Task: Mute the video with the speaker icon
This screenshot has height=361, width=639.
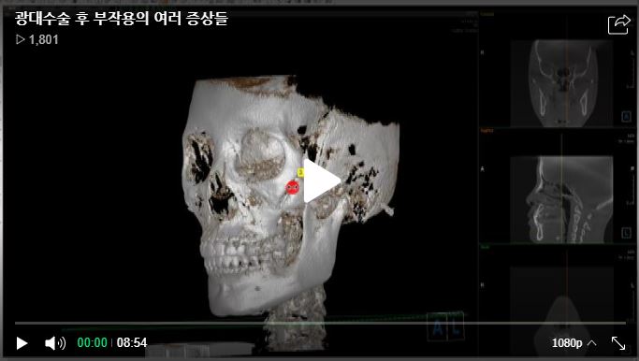Action: point(55,343)
